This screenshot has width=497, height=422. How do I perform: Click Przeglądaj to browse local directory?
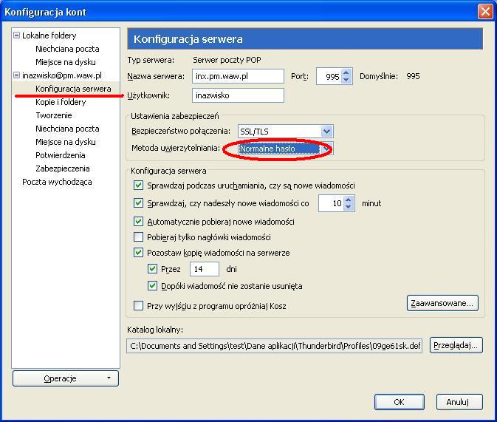pyautogui.click(x=456, y=345)
